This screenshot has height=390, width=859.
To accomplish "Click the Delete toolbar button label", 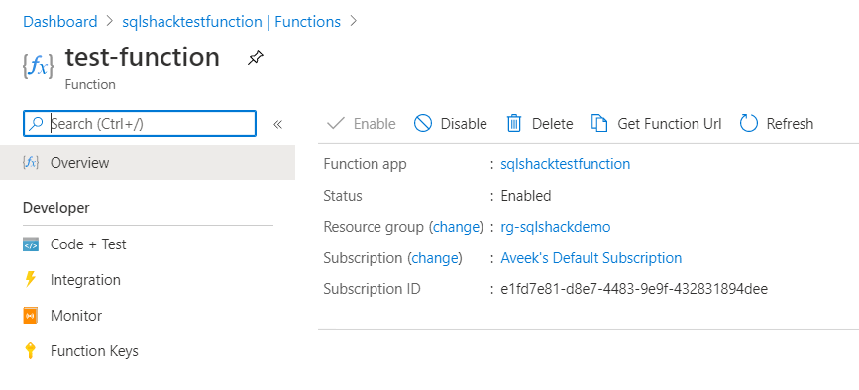I will coord(553,124).
